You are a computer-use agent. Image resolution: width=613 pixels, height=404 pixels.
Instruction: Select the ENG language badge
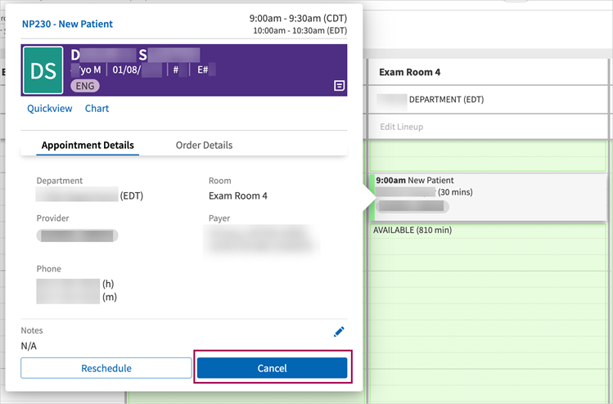coord(85,86)
